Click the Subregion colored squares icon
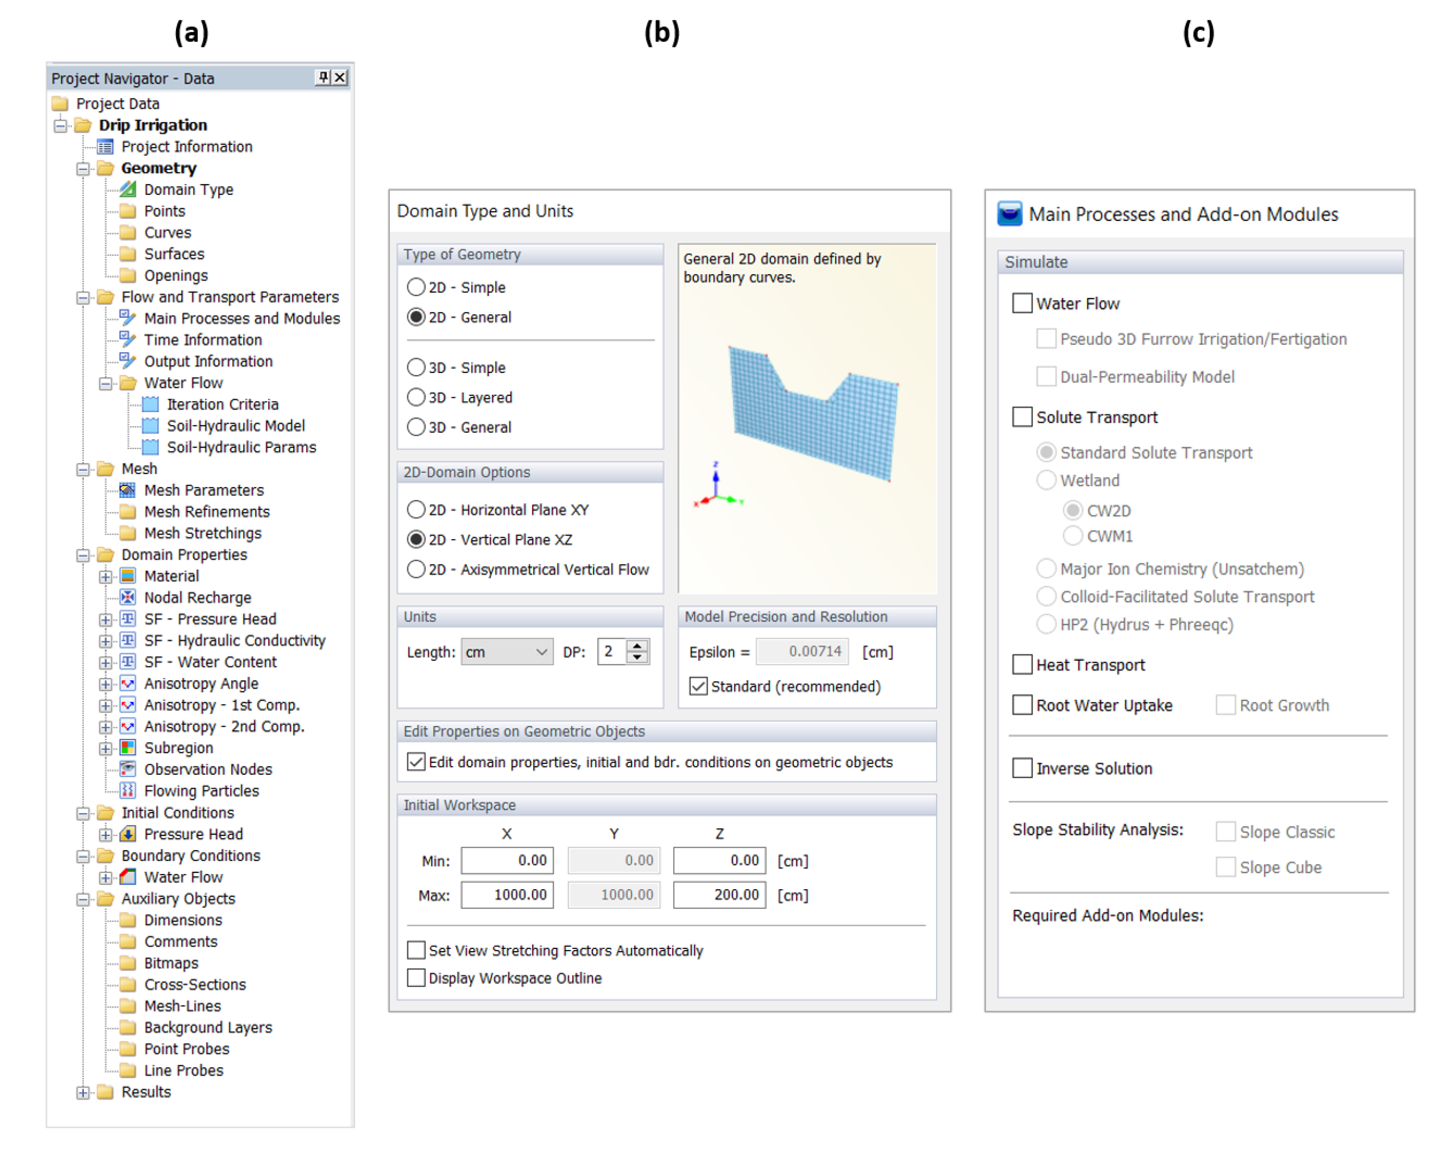This screenshot has height=1150, width=1433. 128,748
